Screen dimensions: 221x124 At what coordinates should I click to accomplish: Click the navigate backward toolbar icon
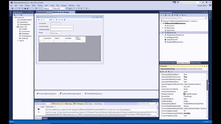pyautogui.click(x=12, y=9)
